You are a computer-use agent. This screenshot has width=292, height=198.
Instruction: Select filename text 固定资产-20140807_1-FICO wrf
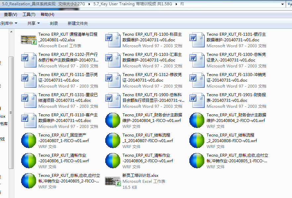(x=64, y=138)
